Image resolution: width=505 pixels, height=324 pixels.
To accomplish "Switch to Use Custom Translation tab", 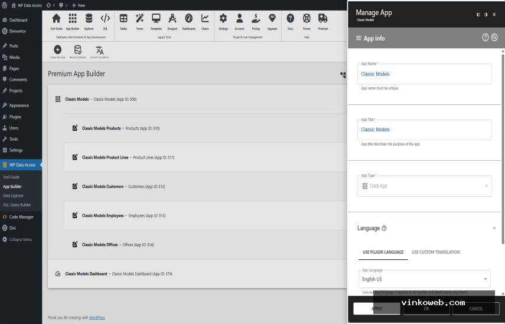I will click(x=435, y=252).
